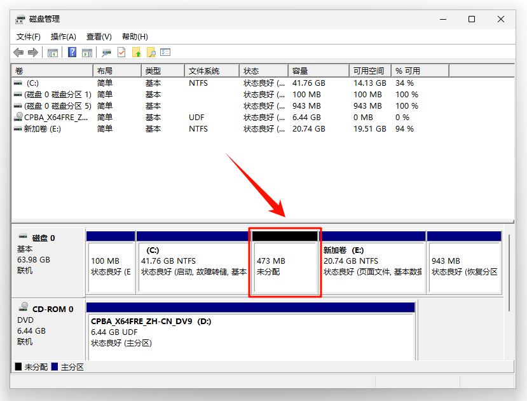Image resolution: width=527 pixels, height=401 pixels.
Task: Sort volumes by the 容量 column header
Action: point(318,71)
